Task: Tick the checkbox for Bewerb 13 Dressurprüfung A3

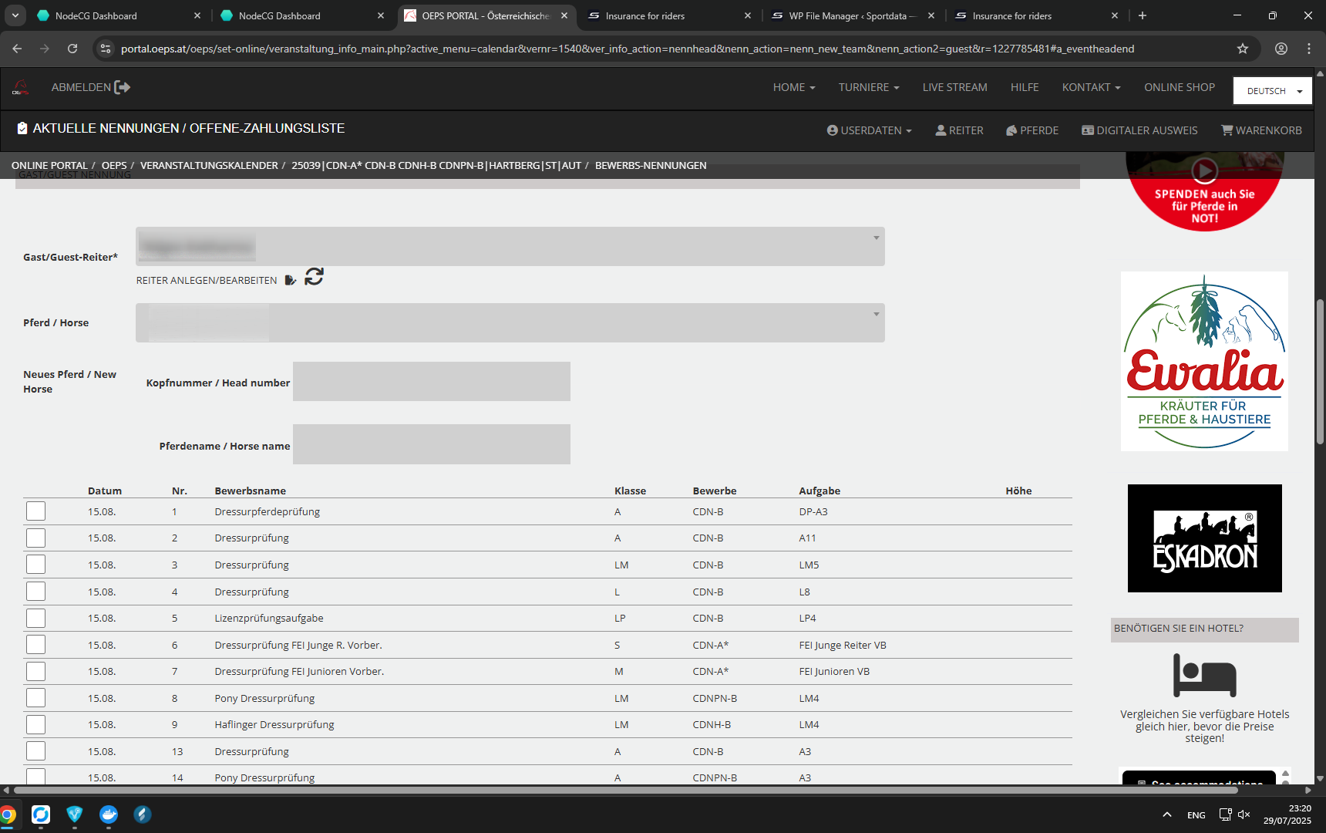Action: click(35, 751)
